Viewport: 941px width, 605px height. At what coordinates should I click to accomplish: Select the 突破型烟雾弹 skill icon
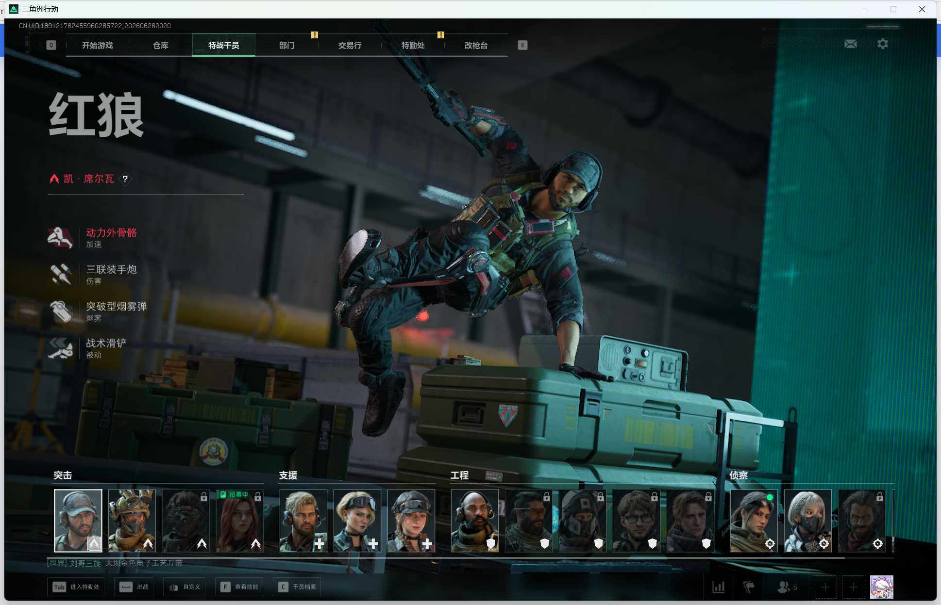[x=61, y=311]
